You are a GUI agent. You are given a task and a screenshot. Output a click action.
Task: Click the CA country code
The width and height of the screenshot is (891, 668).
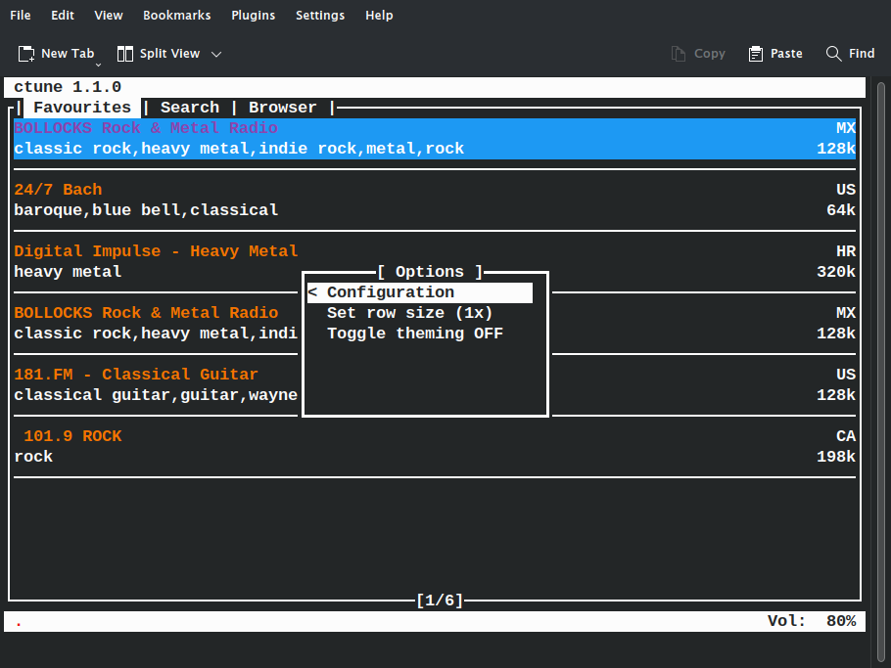click(x=846, y=436)
